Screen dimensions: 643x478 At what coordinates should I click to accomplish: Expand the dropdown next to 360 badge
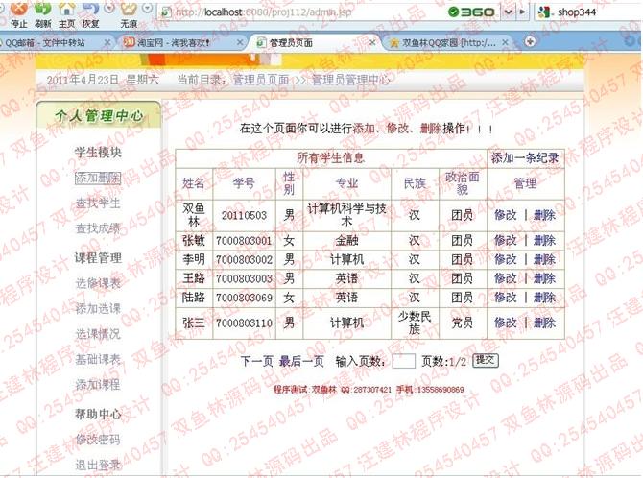[508, 12]
